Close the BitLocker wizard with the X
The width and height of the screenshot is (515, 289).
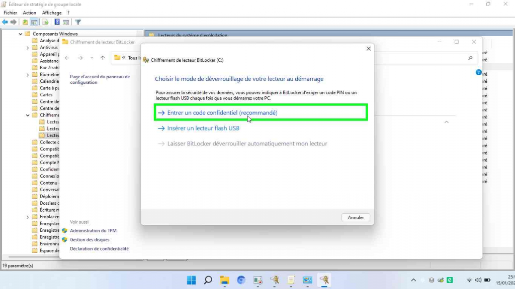pos(368,49)
